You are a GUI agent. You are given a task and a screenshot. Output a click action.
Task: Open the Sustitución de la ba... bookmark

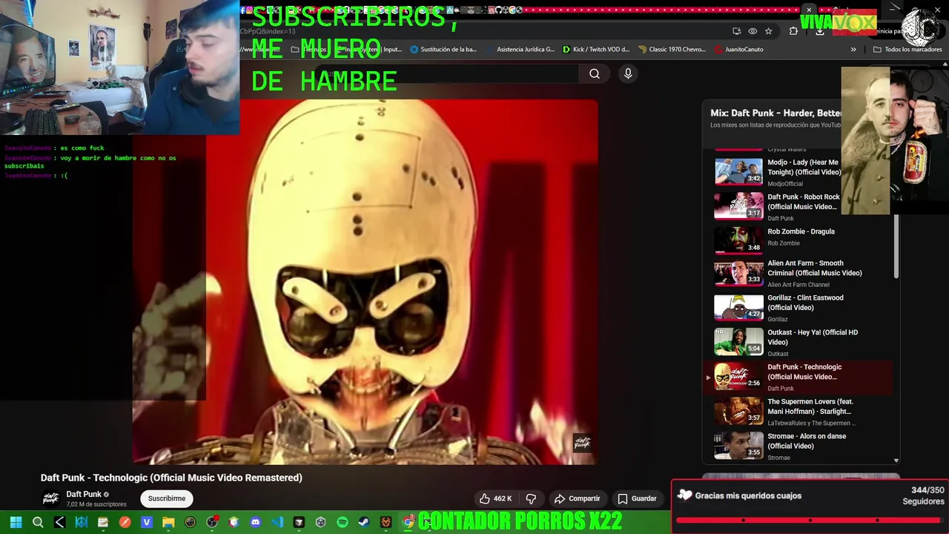coord(443,50)
